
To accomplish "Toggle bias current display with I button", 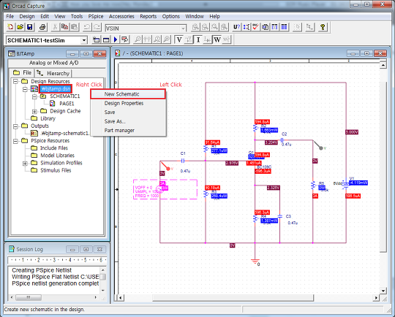I will pyautogui.click(x=198, y=39).
